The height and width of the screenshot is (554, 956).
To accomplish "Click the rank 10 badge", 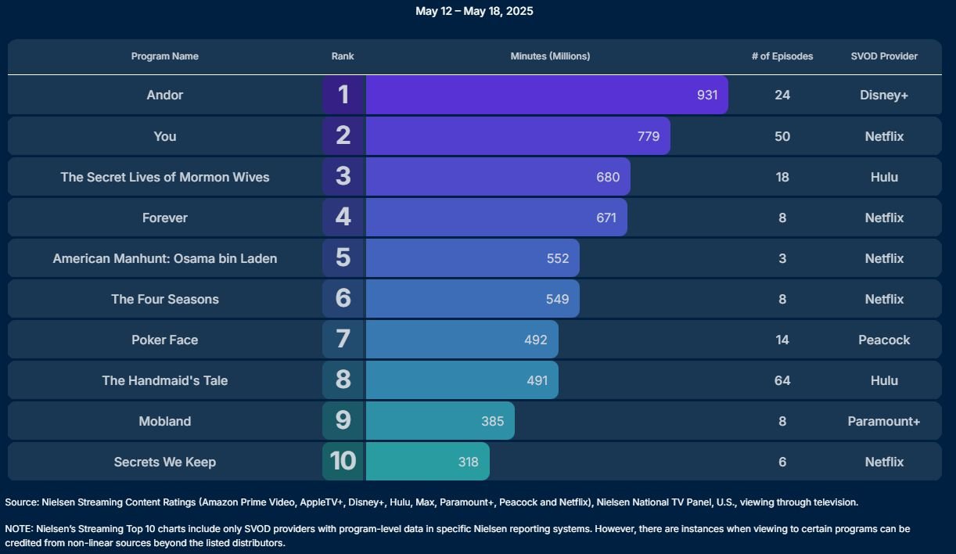I will (x=343, y=461).
